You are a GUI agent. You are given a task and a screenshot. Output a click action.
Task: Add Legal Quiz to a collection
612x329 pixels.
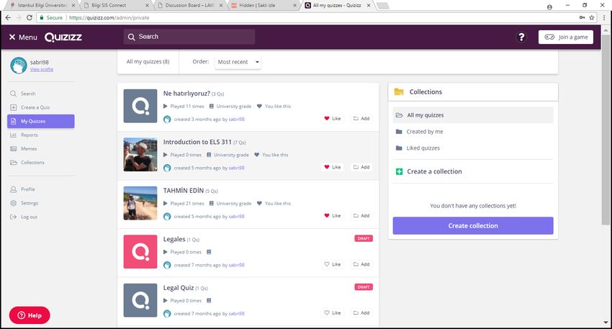pyautogui.click(x=361, y=312)
